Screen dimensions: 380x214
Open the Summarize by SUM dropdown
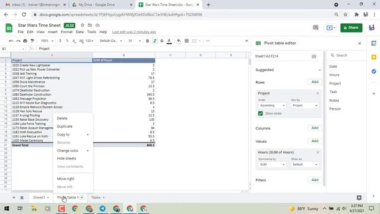click(272, 165)
